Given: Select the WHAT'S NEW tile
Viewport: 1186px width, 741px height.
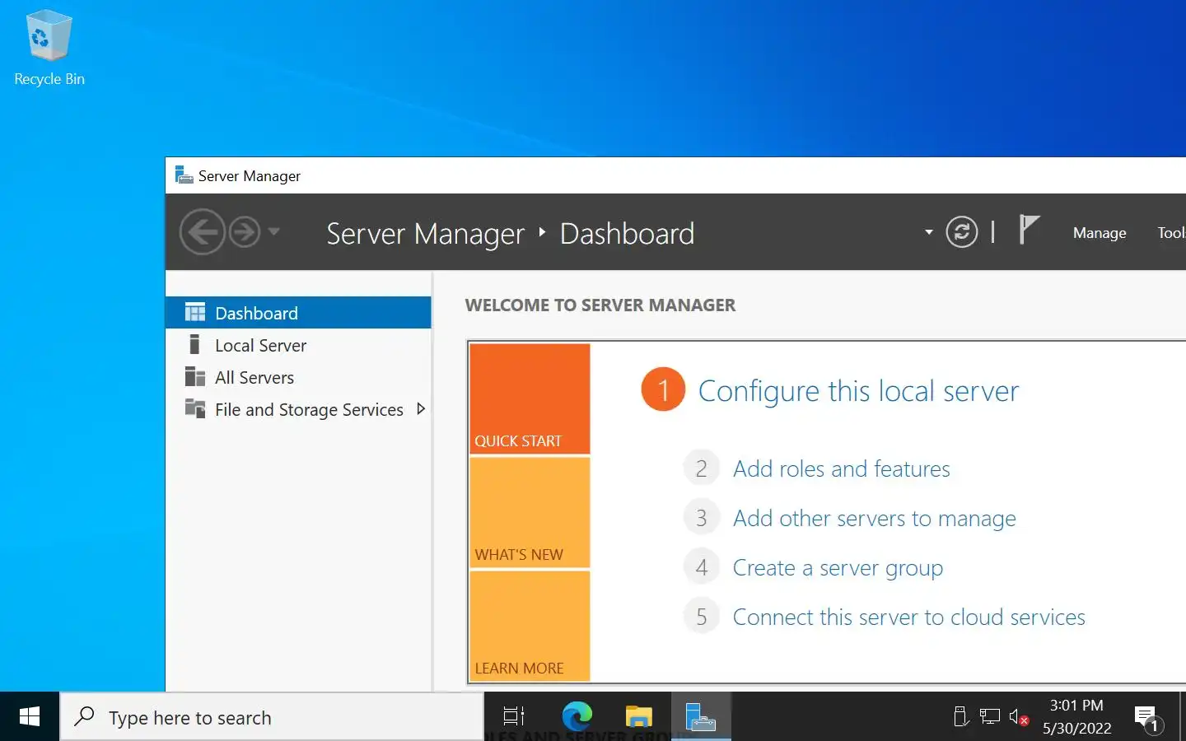Looking at the screenshot, I should click(x=530, y=512).
